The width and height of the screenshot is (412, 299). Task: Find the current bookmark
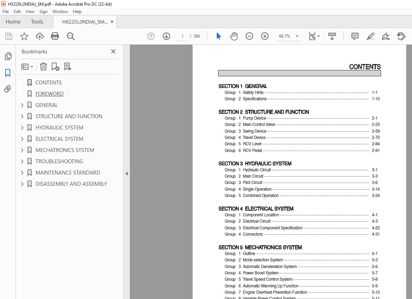click(68, 67)
